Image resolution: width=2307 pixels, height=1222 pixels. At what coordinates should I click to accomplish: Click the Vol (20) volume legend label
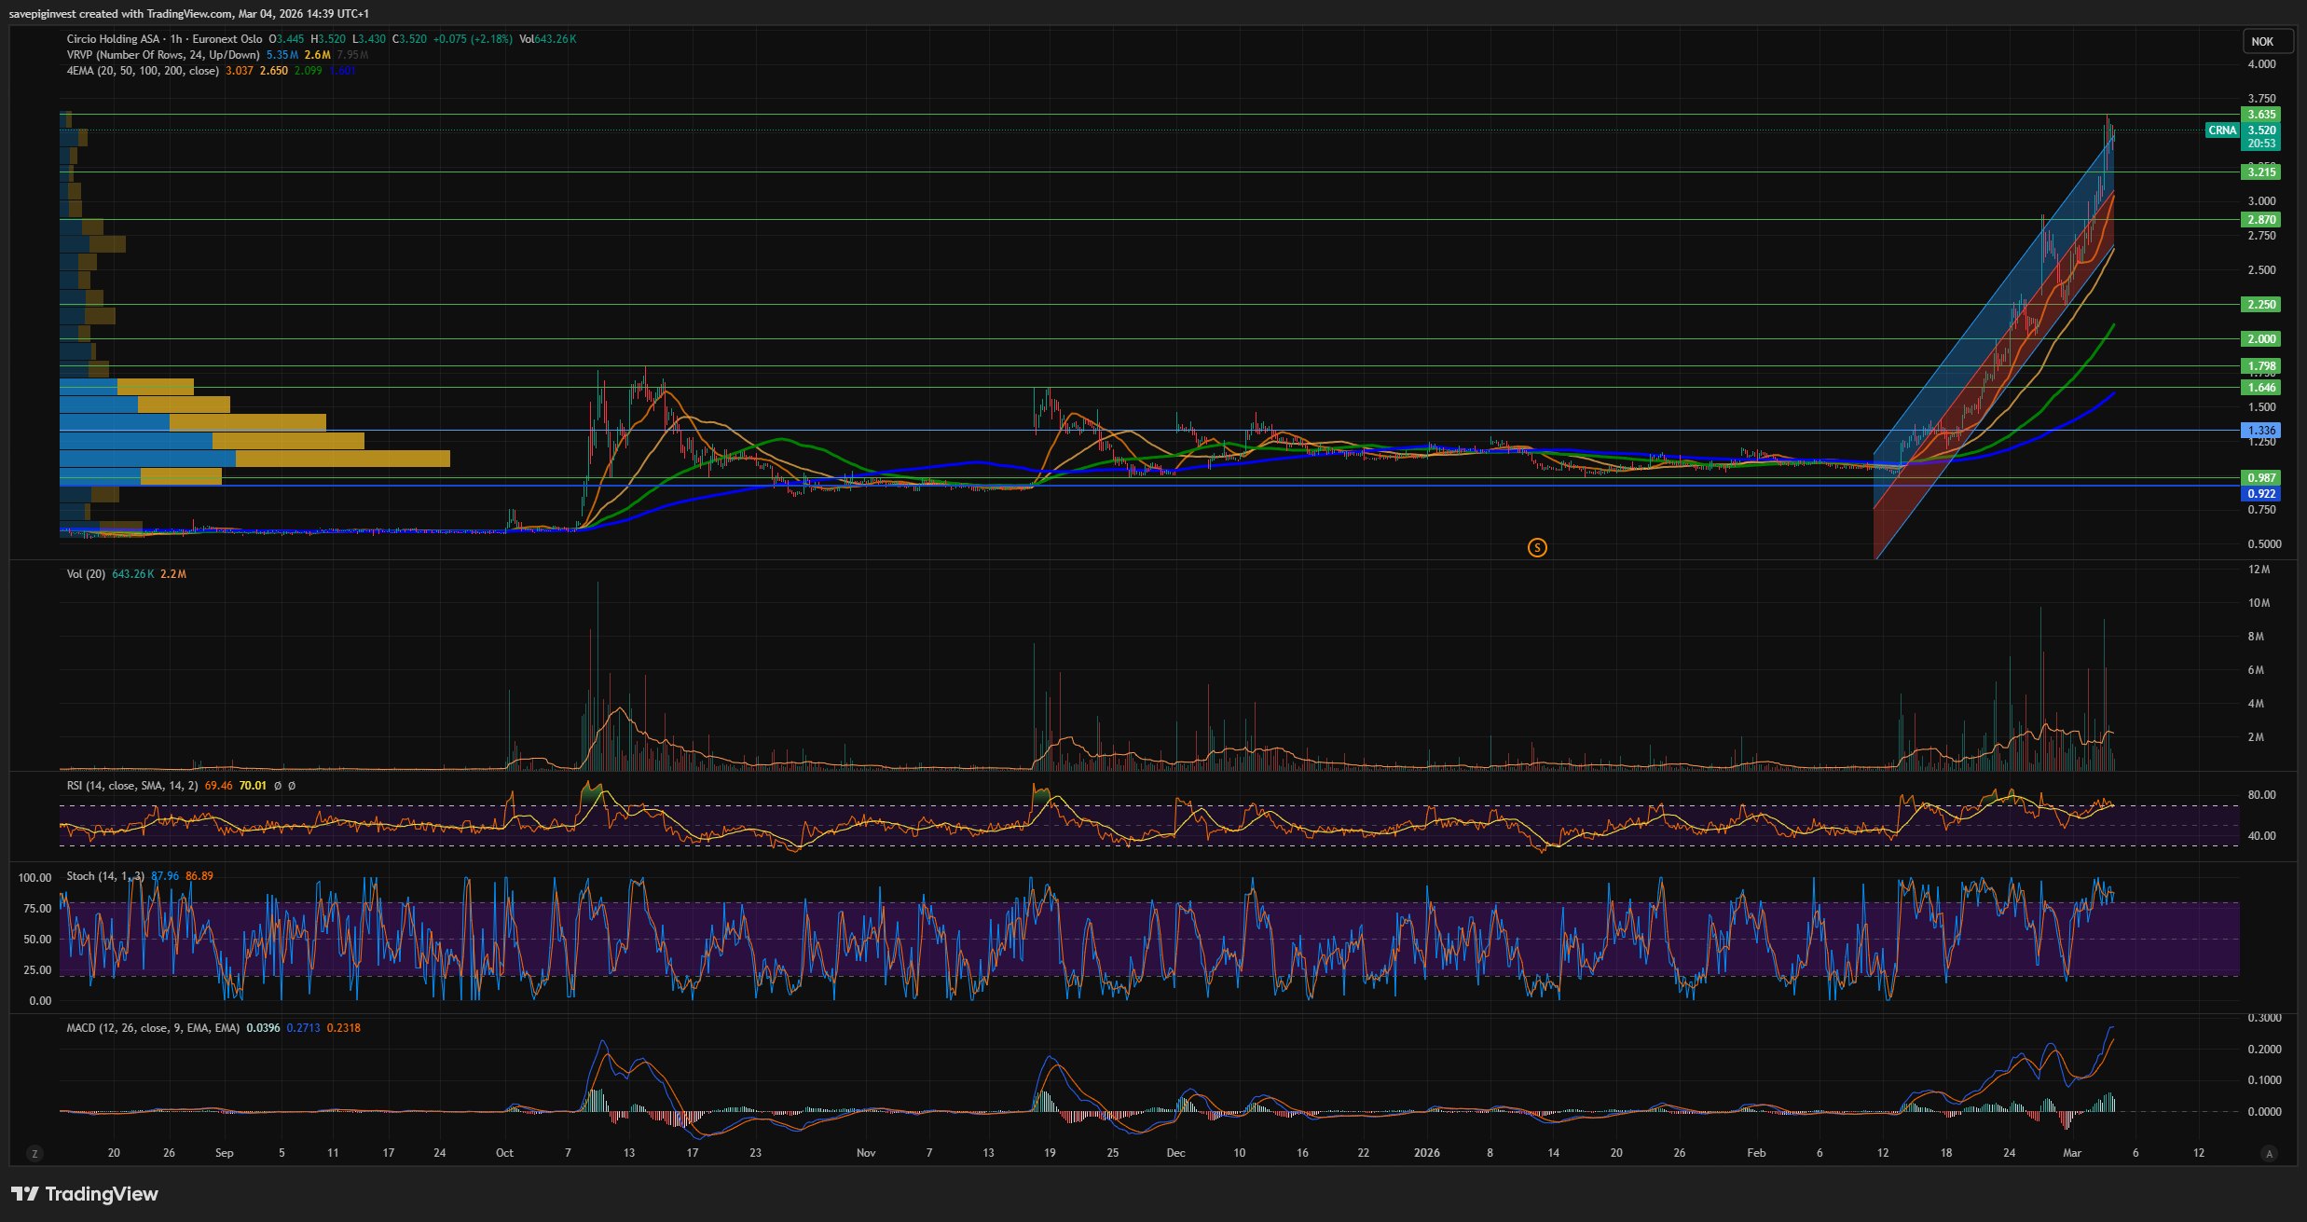[x=86, y=574]
